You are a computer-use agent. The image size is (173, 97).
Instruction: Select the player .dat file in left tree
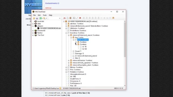click(50, 28)
